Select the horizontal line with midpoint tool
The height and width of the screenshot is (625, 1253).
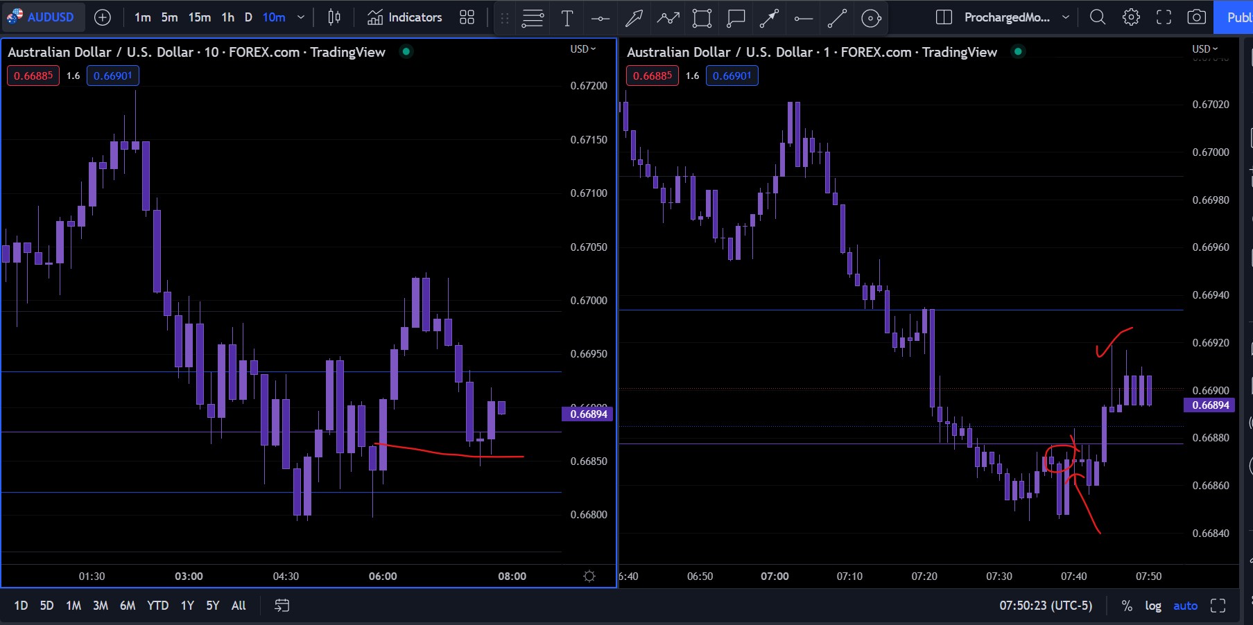[x=600, y=19]
